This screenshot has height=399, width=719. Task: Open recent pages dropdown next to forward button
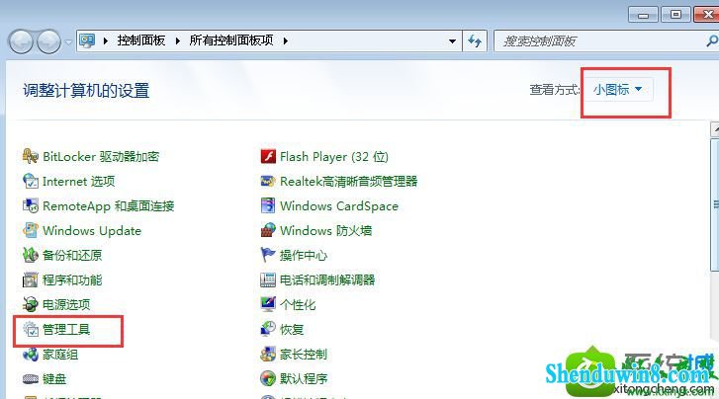coord(68,42)
